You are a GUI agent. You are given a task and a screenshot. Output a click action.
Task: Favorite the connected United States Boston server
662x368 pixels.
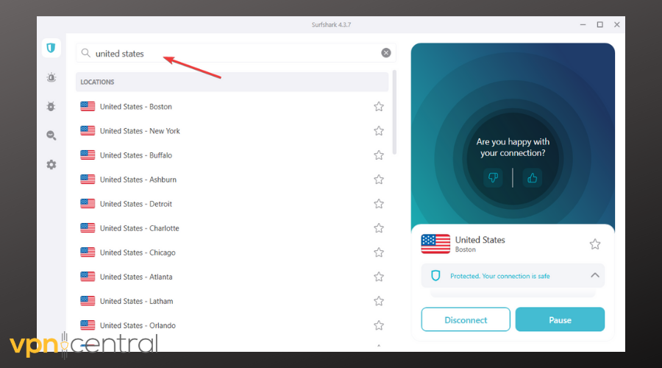pos(595,244)
